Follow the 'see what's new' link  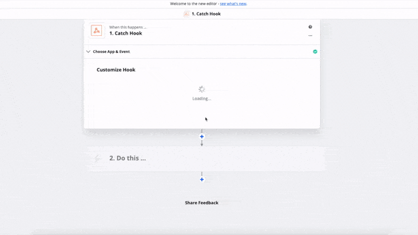pos(233,4)
